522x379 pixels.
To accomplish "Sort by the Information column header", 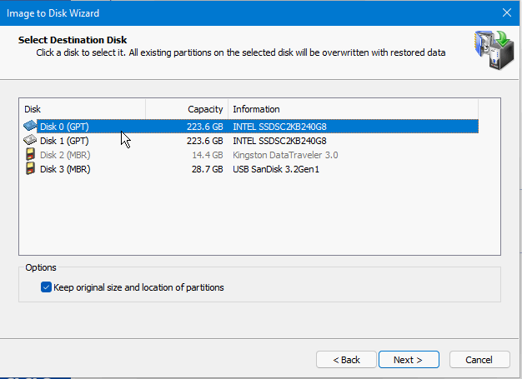I will pos(352,109).
